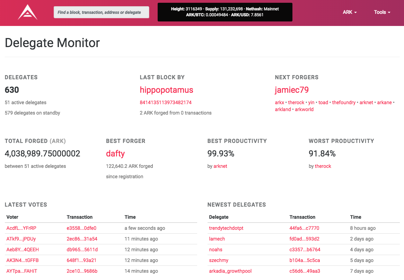Select the 630 delegates count
This screenshot has height=280, width=404.
click(x=12, y=90)
